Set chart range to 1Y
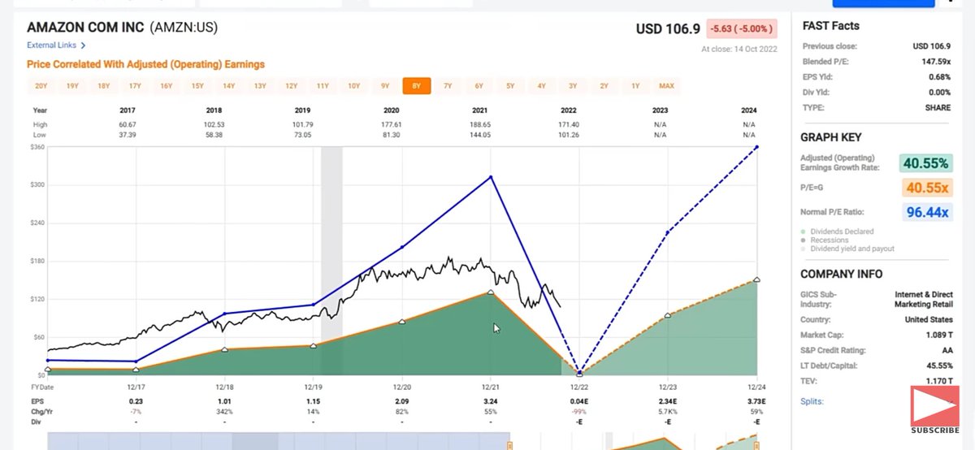 (x=635, y=86)
